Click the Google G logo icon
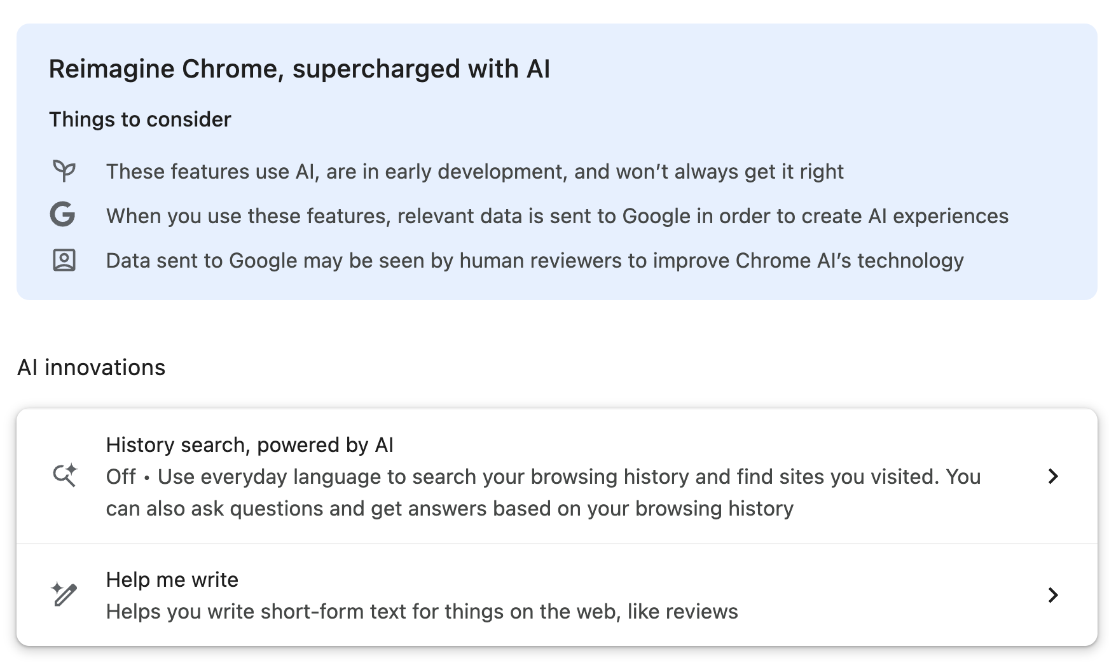Viewport: 1109px width, 665px height. [x=63, y=215]
